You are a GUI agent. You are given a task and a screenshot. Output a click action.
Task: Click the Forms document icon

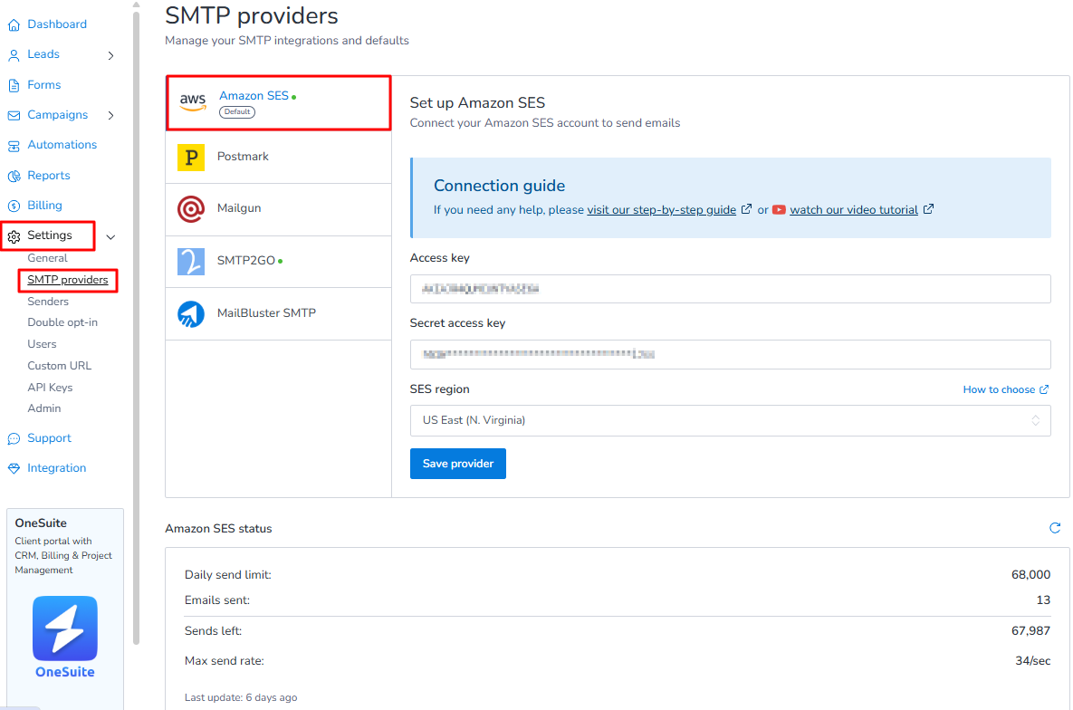coord(14,86)
